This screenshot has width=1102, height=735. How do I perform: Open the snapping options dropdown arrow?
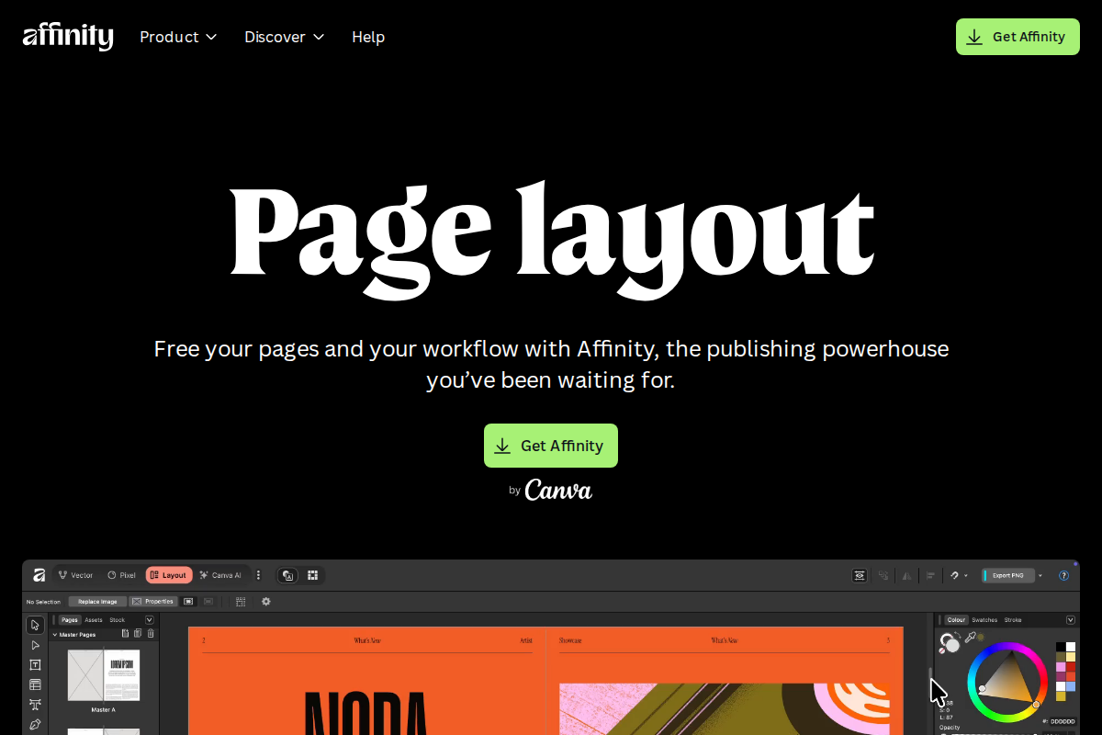coord(966,576)
